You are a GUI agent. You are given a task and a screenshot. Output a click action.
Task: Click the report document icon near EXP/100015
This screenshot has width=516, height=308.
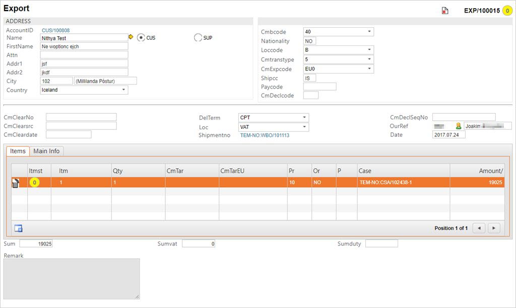(x=445, y=11)
